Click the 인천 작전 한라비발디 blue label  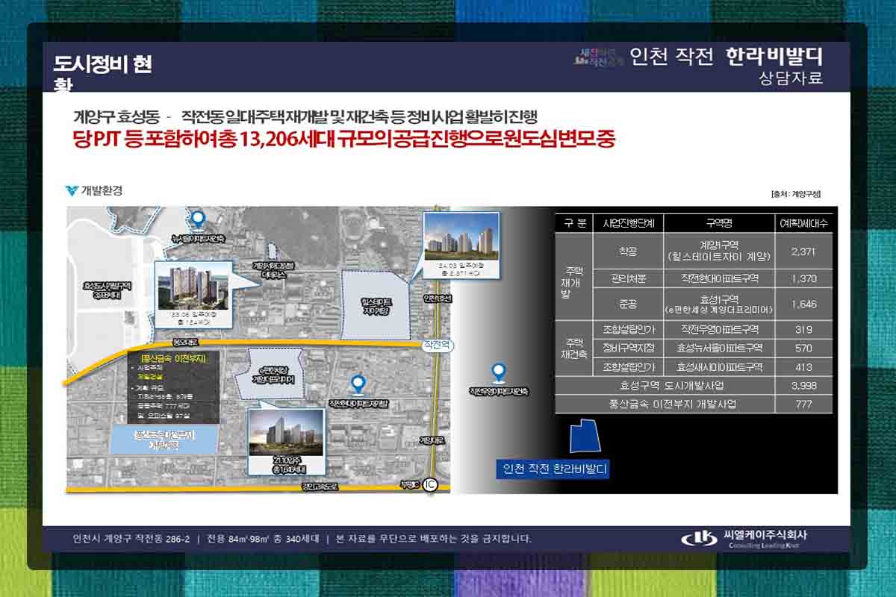coord(553,469)
